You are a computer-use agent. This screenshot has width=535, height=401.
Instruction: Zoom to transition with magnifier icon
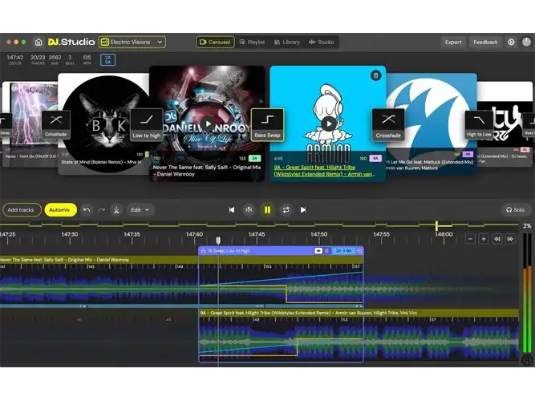click(359, 251)
